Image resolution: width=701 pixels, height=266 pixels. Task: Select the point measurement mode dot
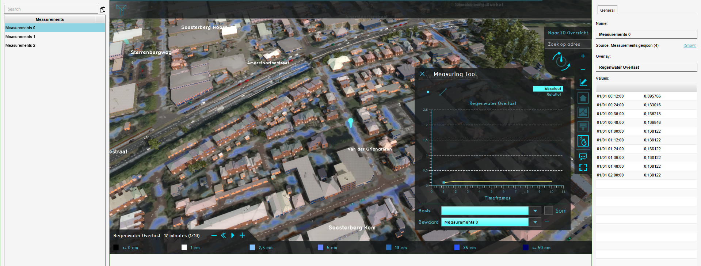point(428,92)
